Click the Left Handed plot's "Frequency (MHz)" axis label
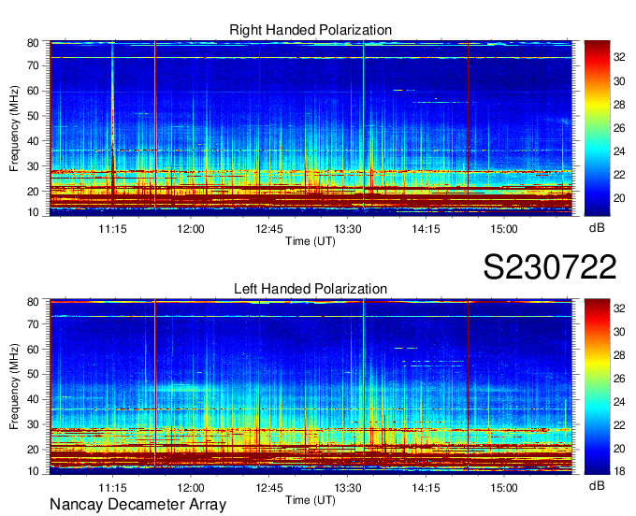This screenshot has width=636, height=516. (x=14, y=387)
